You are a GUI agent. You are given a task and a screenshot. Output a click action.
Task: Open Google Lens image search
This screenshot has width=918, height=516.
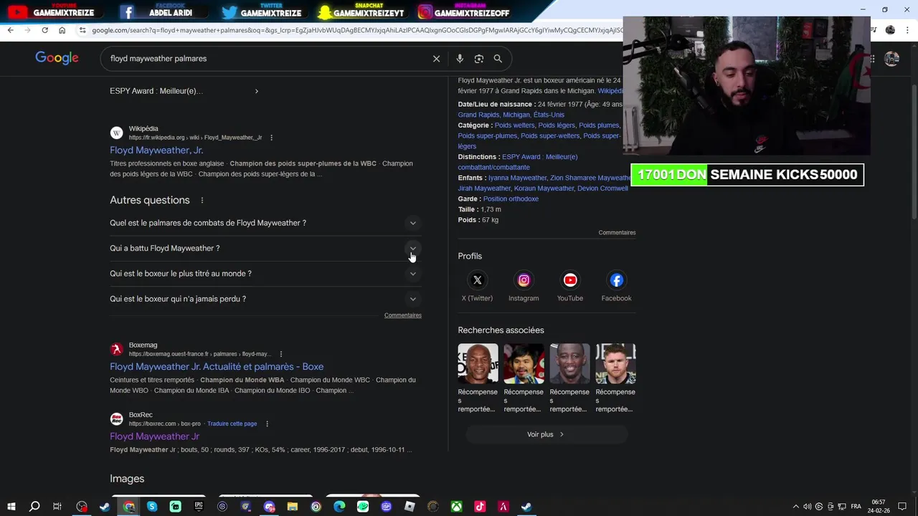pos(479,59)
